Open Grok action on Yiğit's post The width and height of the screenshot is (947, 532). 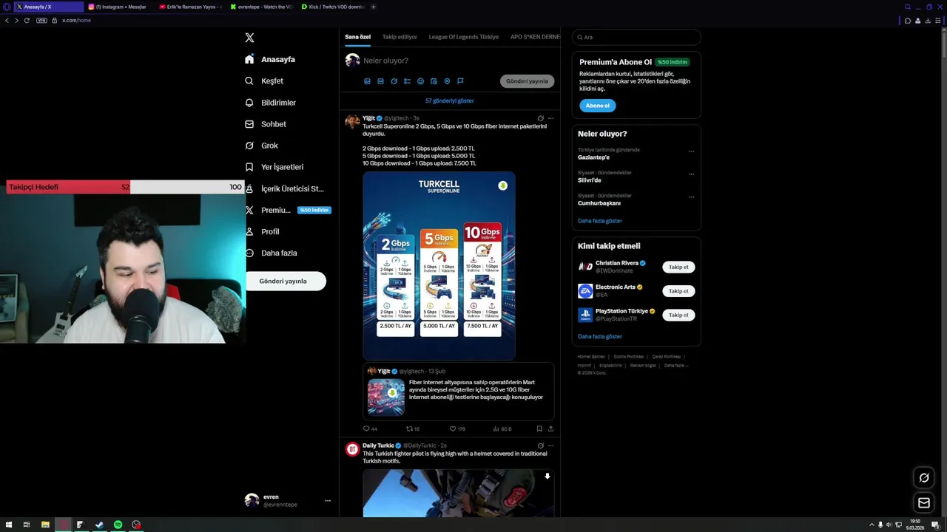[541, 118]
